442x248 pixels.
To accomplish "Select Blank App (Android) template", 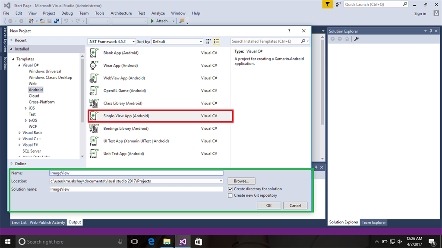I will point(159,53).
